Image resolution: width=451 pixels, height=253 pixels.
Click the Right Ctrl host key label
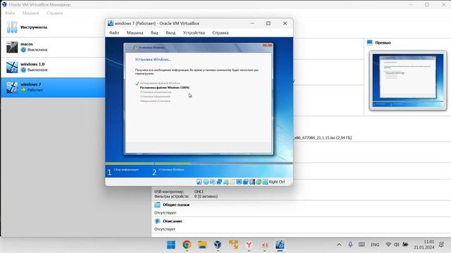(x=277, y=182)
